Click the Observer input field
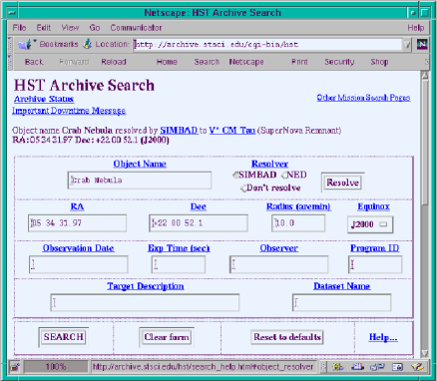437x381 pixels. [x=279, y=264]
